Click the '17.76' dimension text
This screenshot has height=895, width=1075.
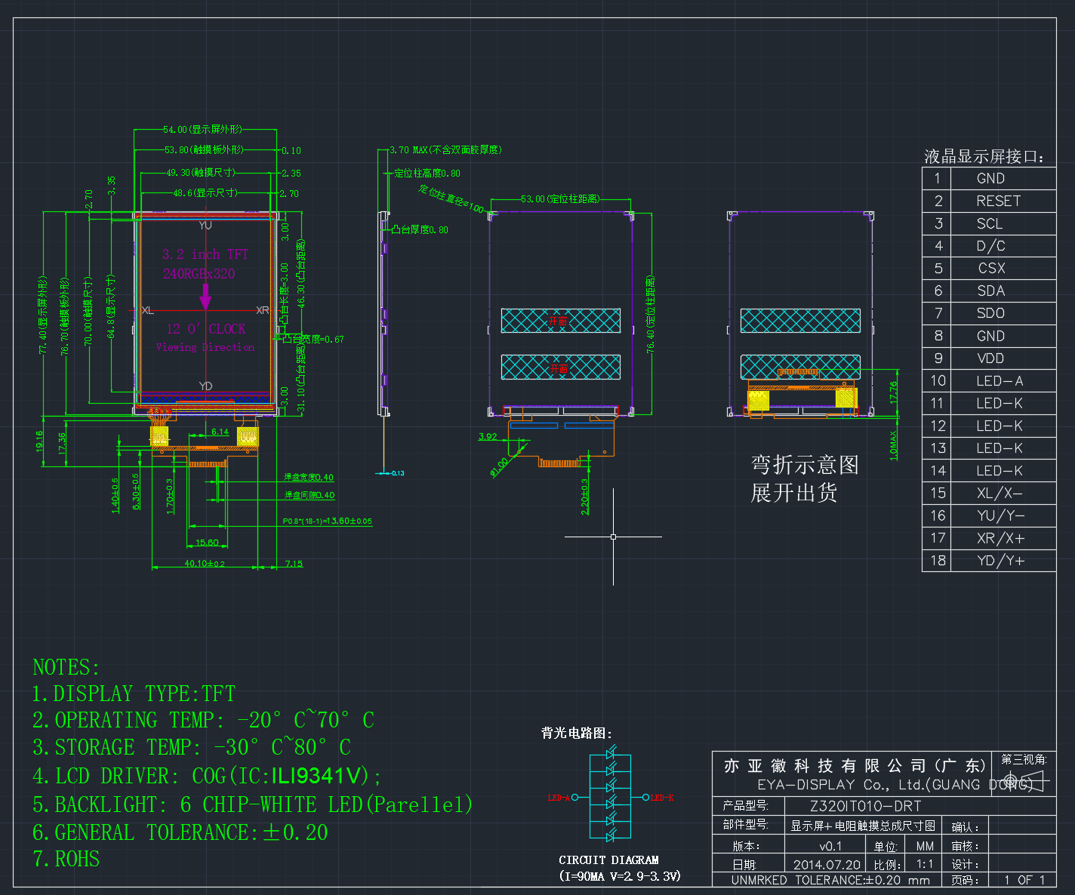[894, 392]
